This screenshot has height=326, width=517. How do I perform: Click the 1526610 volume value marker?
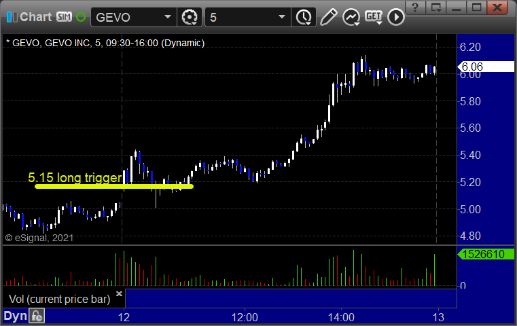(486, 254)
